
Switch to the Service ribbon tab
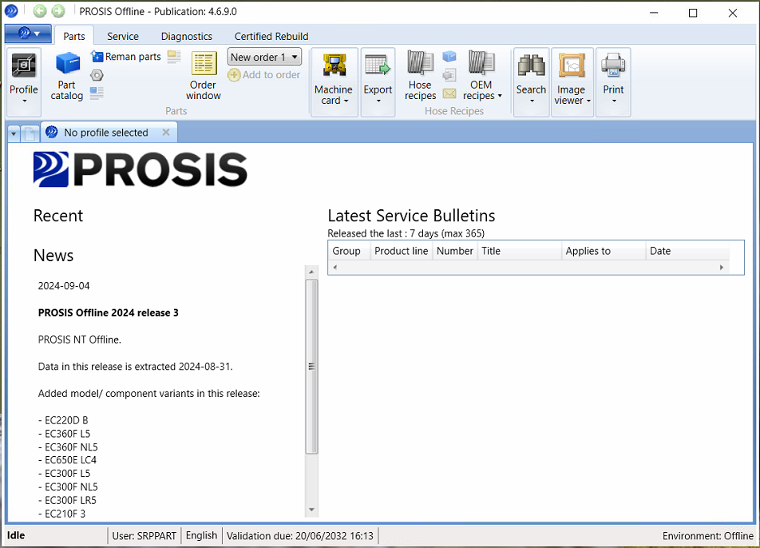pyautogui.click(x=123, y=37)
